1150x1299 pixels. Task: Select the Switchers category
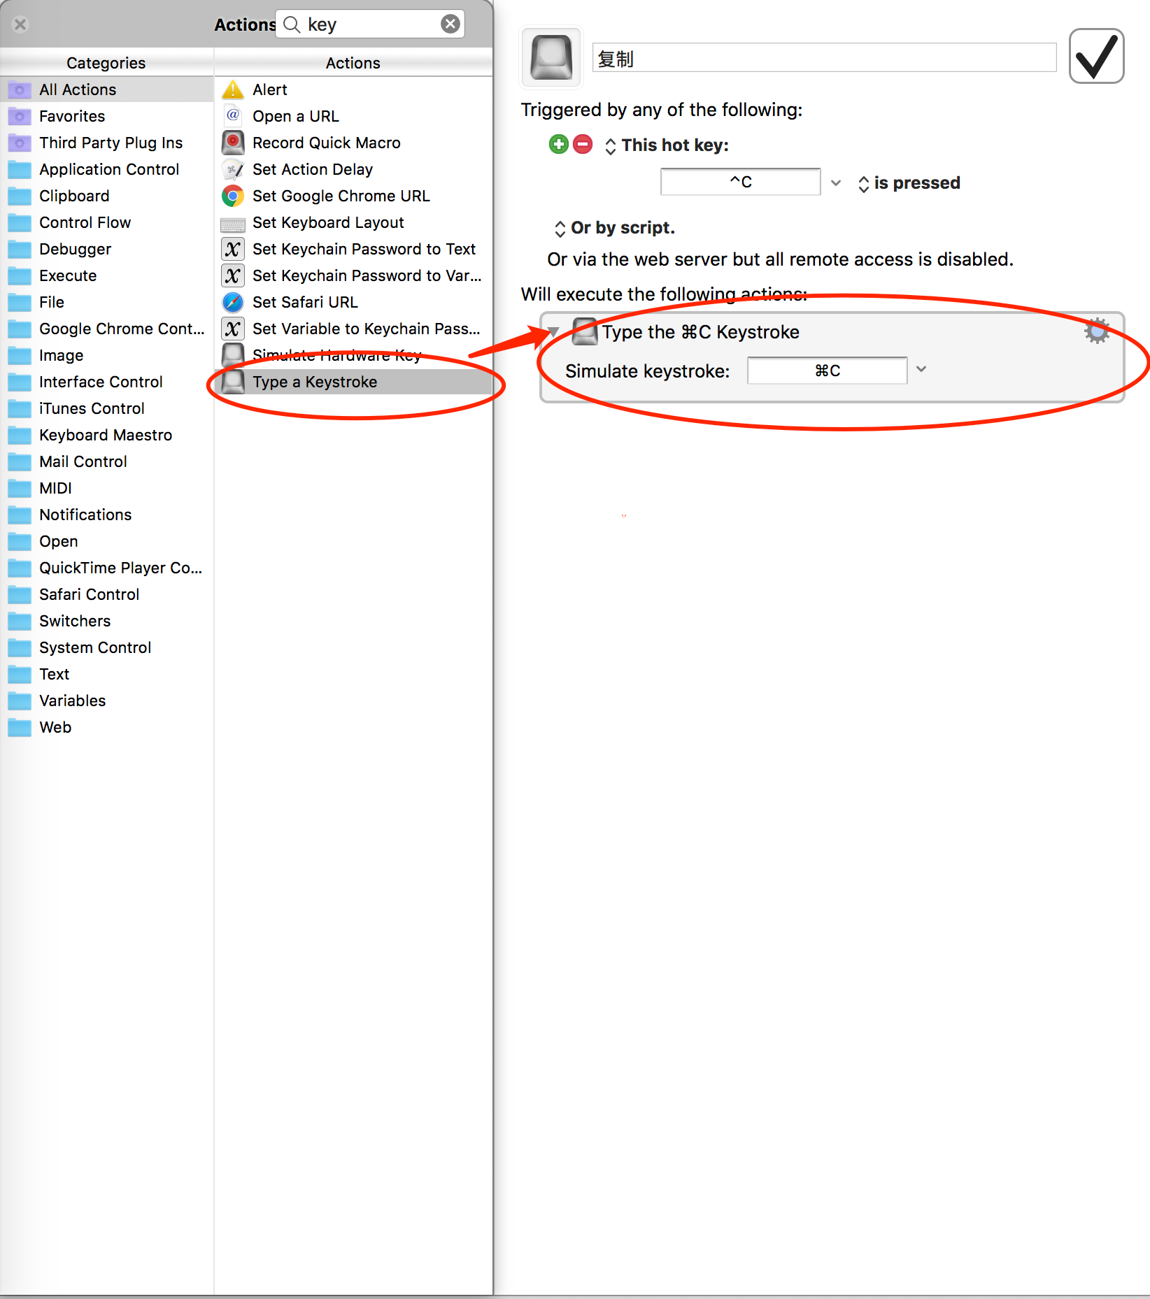point(107,621)
